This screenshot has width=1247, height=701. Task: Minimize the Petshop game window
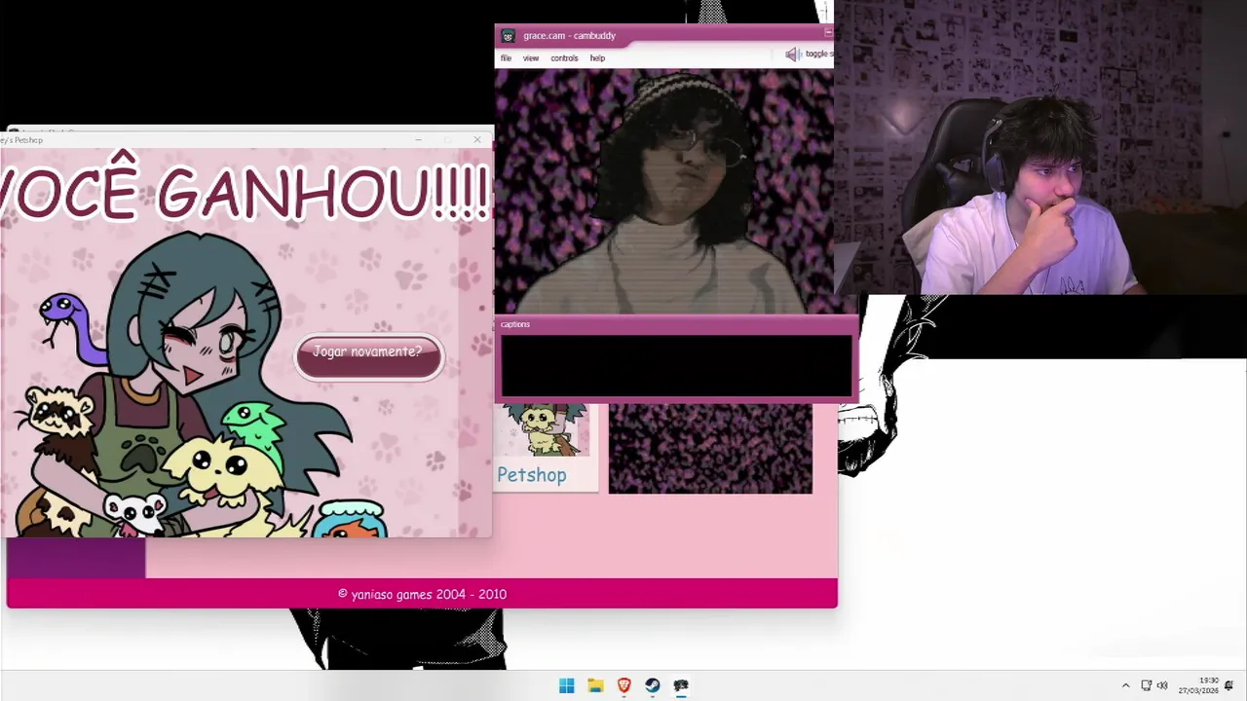coord(418,140)
